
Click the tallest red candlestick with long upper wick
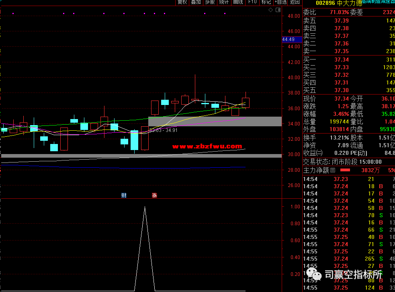click(x=195, y=100)
